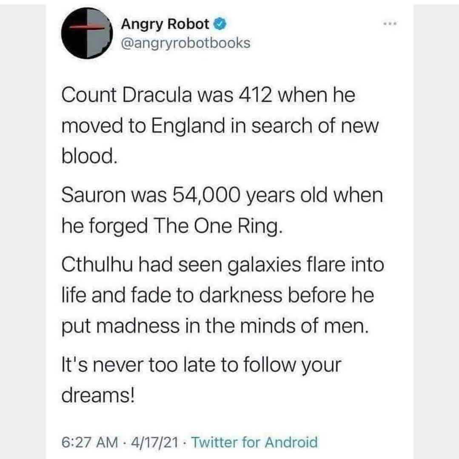Click the word dreams! ending the tweet
The width and height of the screenshot is (459, 459).
(x=98, y=396)
